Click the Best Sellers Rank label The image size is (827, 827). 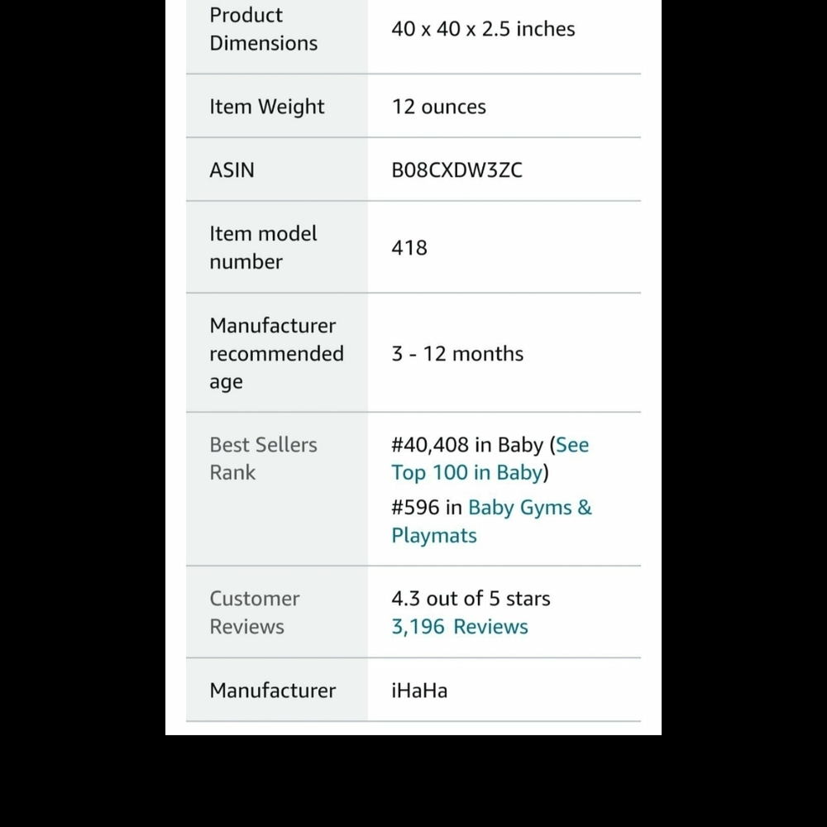pos(263,458)
